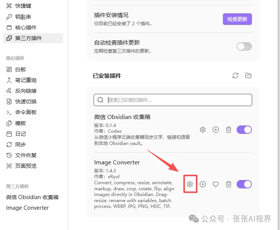The width and height of the screenshot is (280, 230).
Task: Click the 第三方插件 puzzle icon
Action: click(x=9, y=38)
